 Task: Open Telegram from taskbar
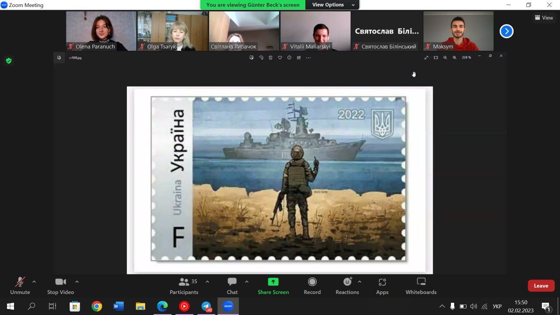click(x=206, y=306)
